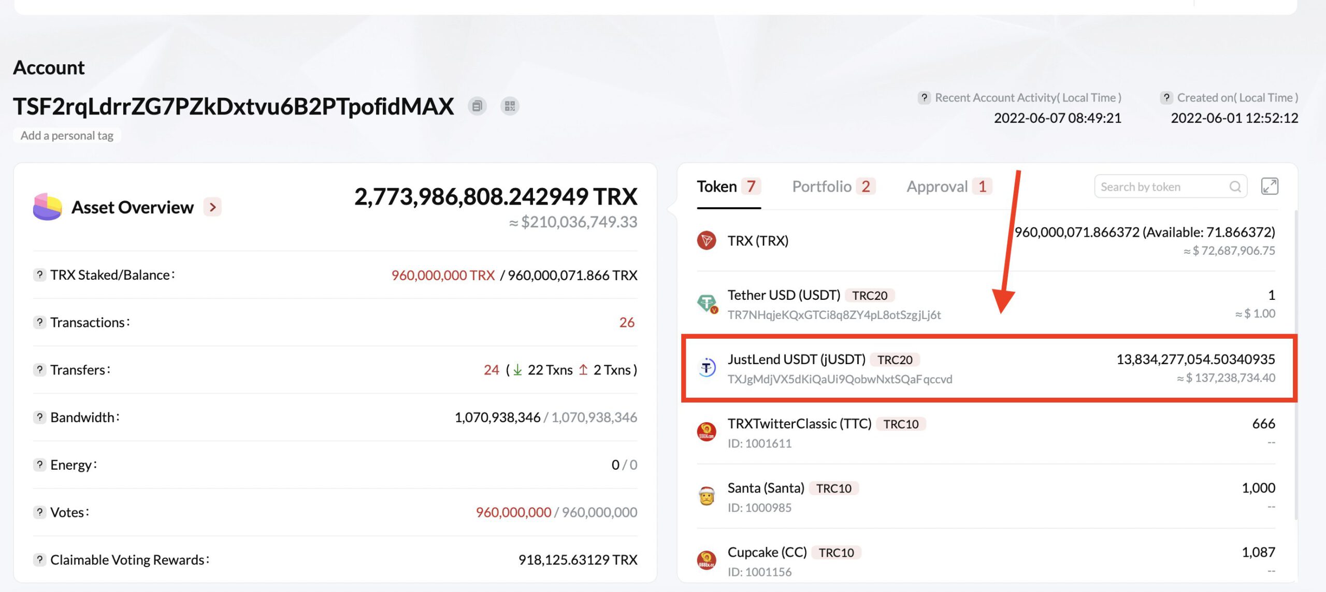Click help icon beside Created on
1326x592 pixels.
[x=1166, y=97]
